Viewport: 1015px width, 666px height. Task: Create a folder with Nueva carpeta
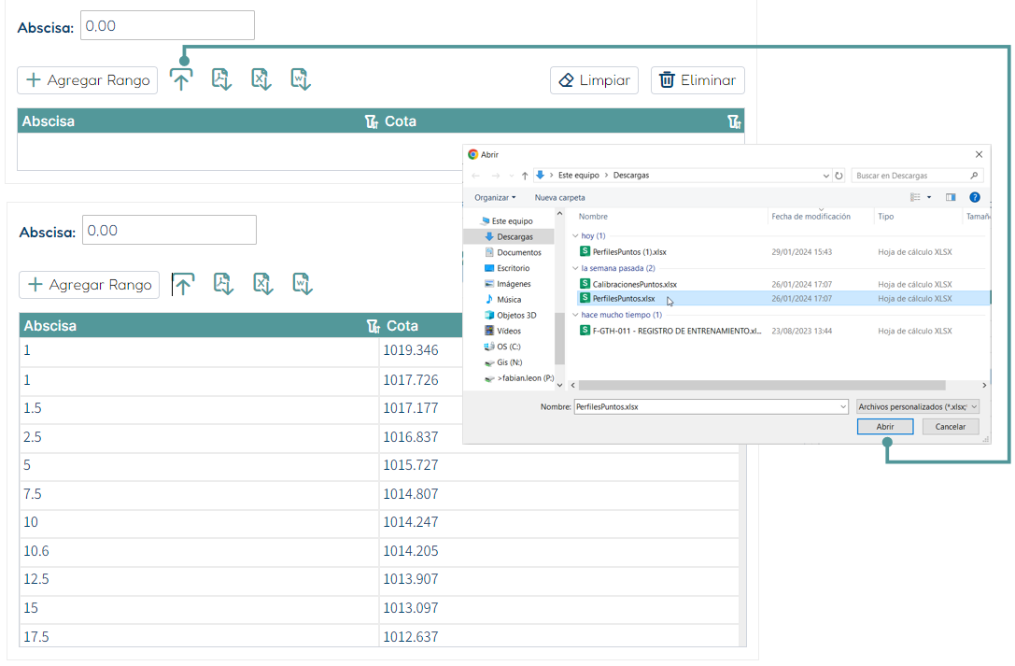pyautogui.click(x=560, y=197)
